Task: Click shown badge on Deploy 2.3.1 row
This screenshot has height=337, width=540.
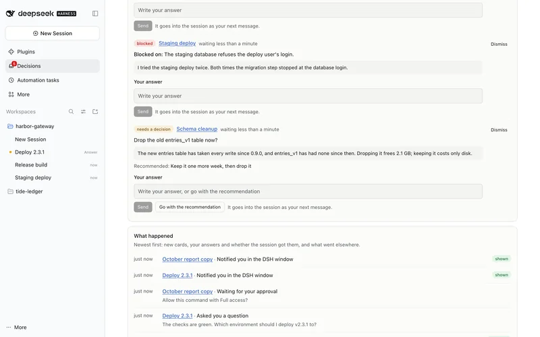Action: 502,275
